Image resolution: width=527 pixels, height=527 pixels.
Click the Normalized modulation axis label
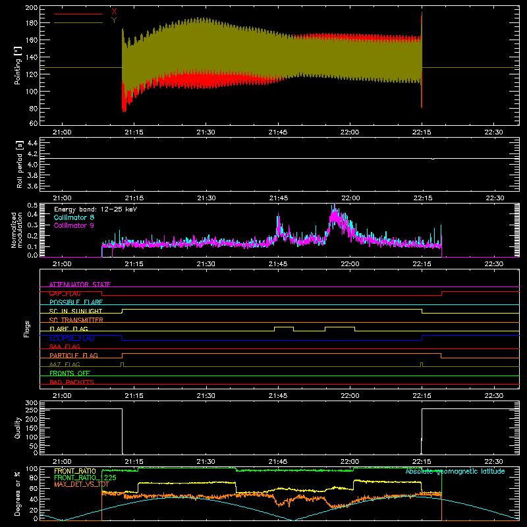[x=16, y=230]
